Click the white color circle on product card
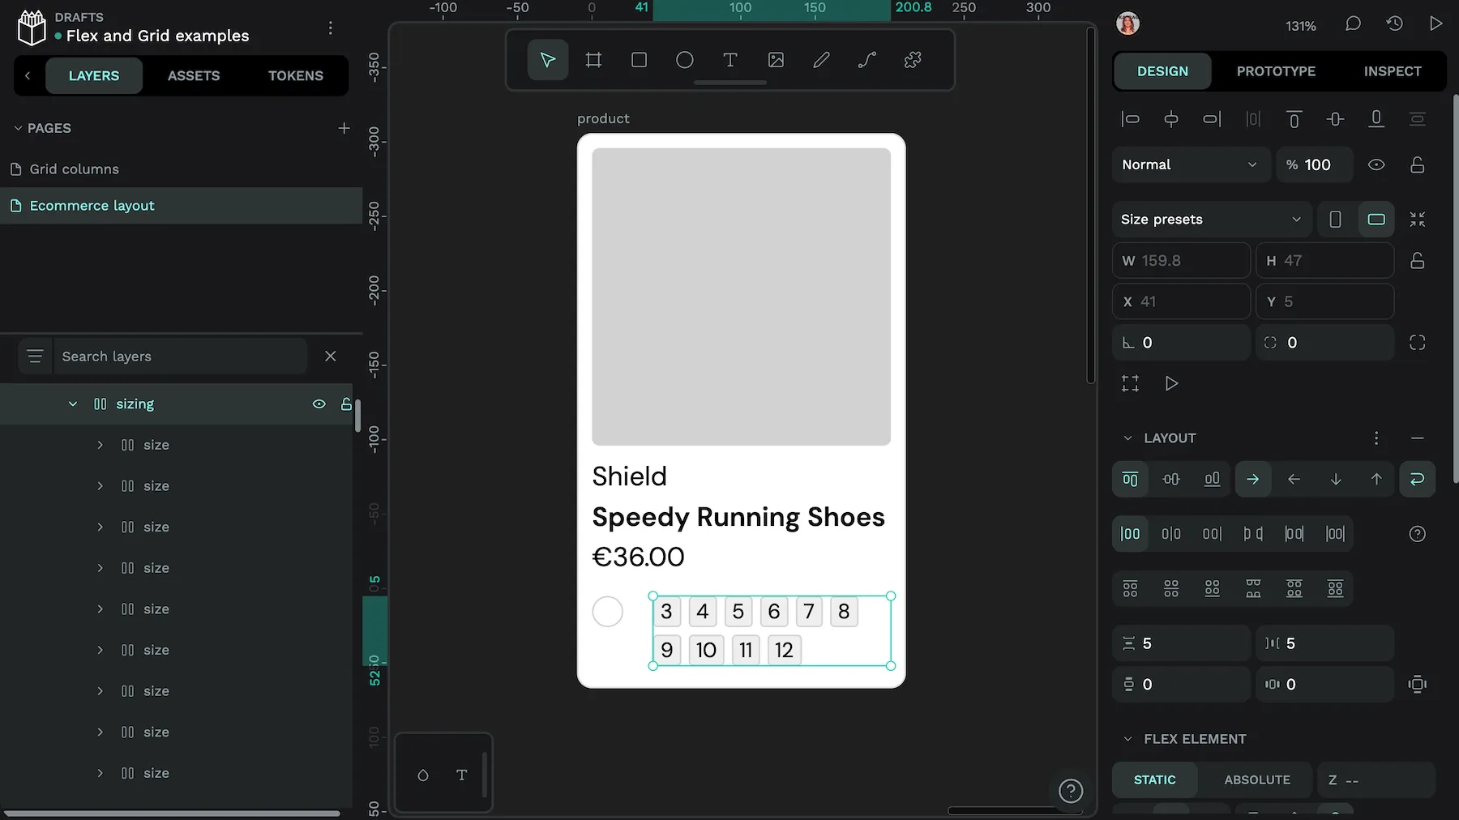Image resolution: width=1459 pixels, height=820 pixels. 608,612
